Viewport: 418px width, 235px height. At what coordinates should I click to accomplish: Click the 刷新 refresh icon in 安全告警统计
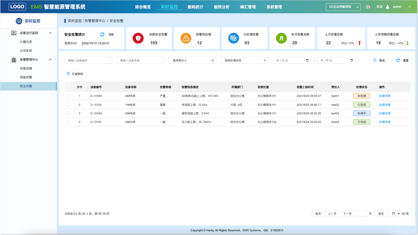click(102, 34)
